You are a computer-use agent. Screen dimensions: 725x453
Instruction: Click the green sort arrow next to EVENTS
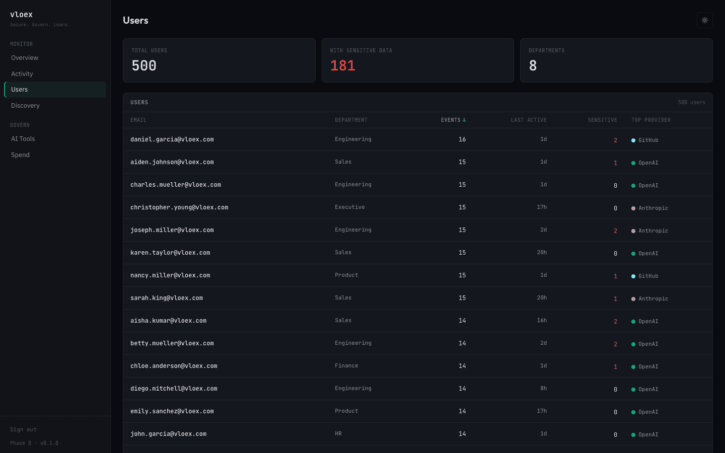pyautogui.click(x=465, y=120)
